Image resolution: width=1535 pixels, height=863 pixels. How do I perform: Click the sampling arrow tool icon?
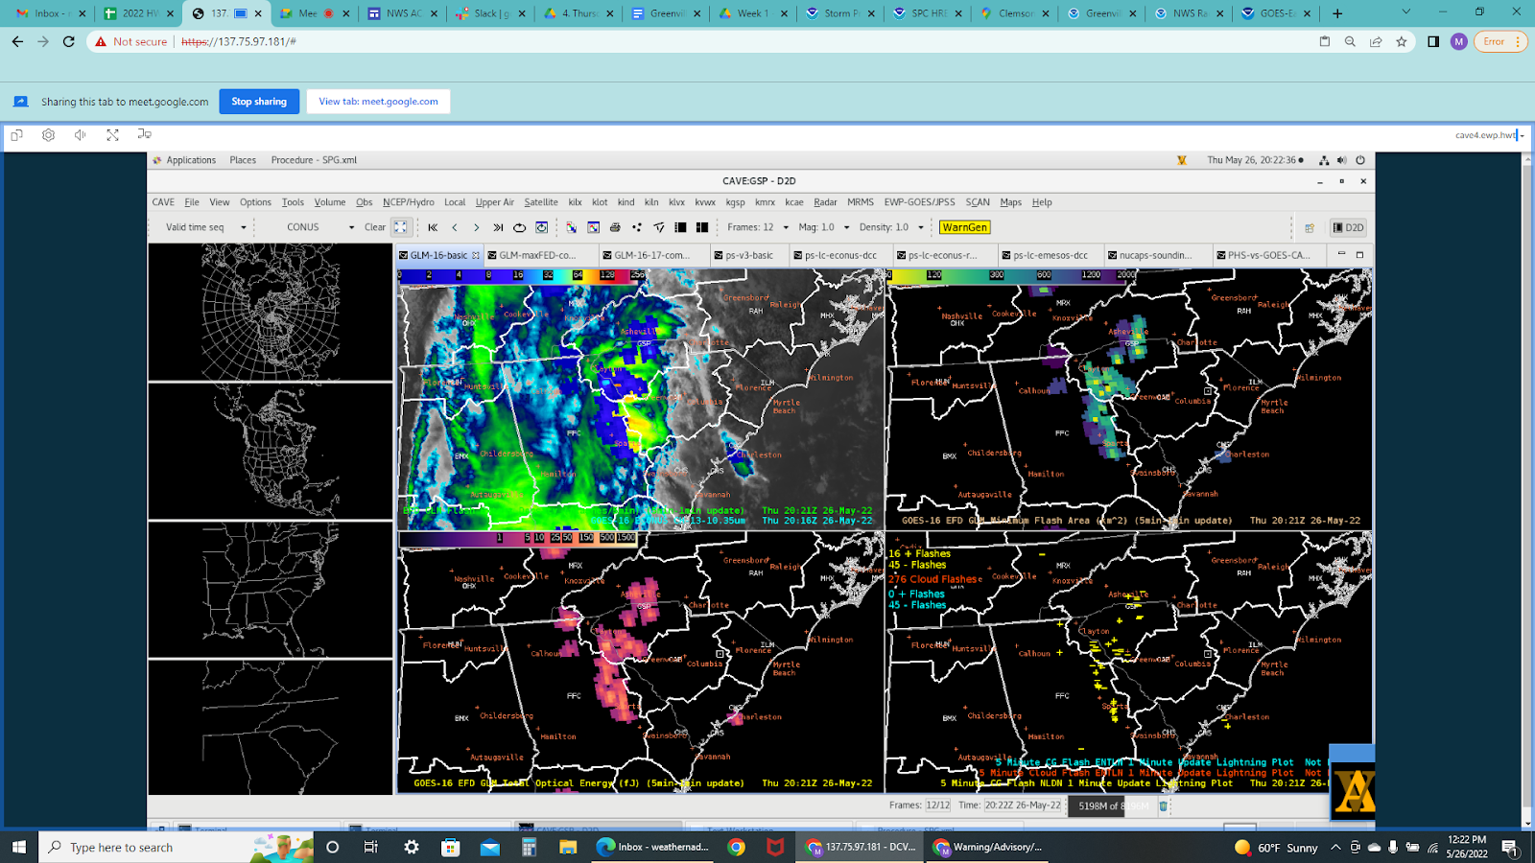[x=659, y=227]
